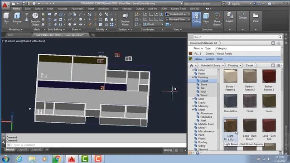Expand the Draw panel dropdown
The width and height of the screenshot is (290, 163).
pyautogui.click(x=76, y=29)
